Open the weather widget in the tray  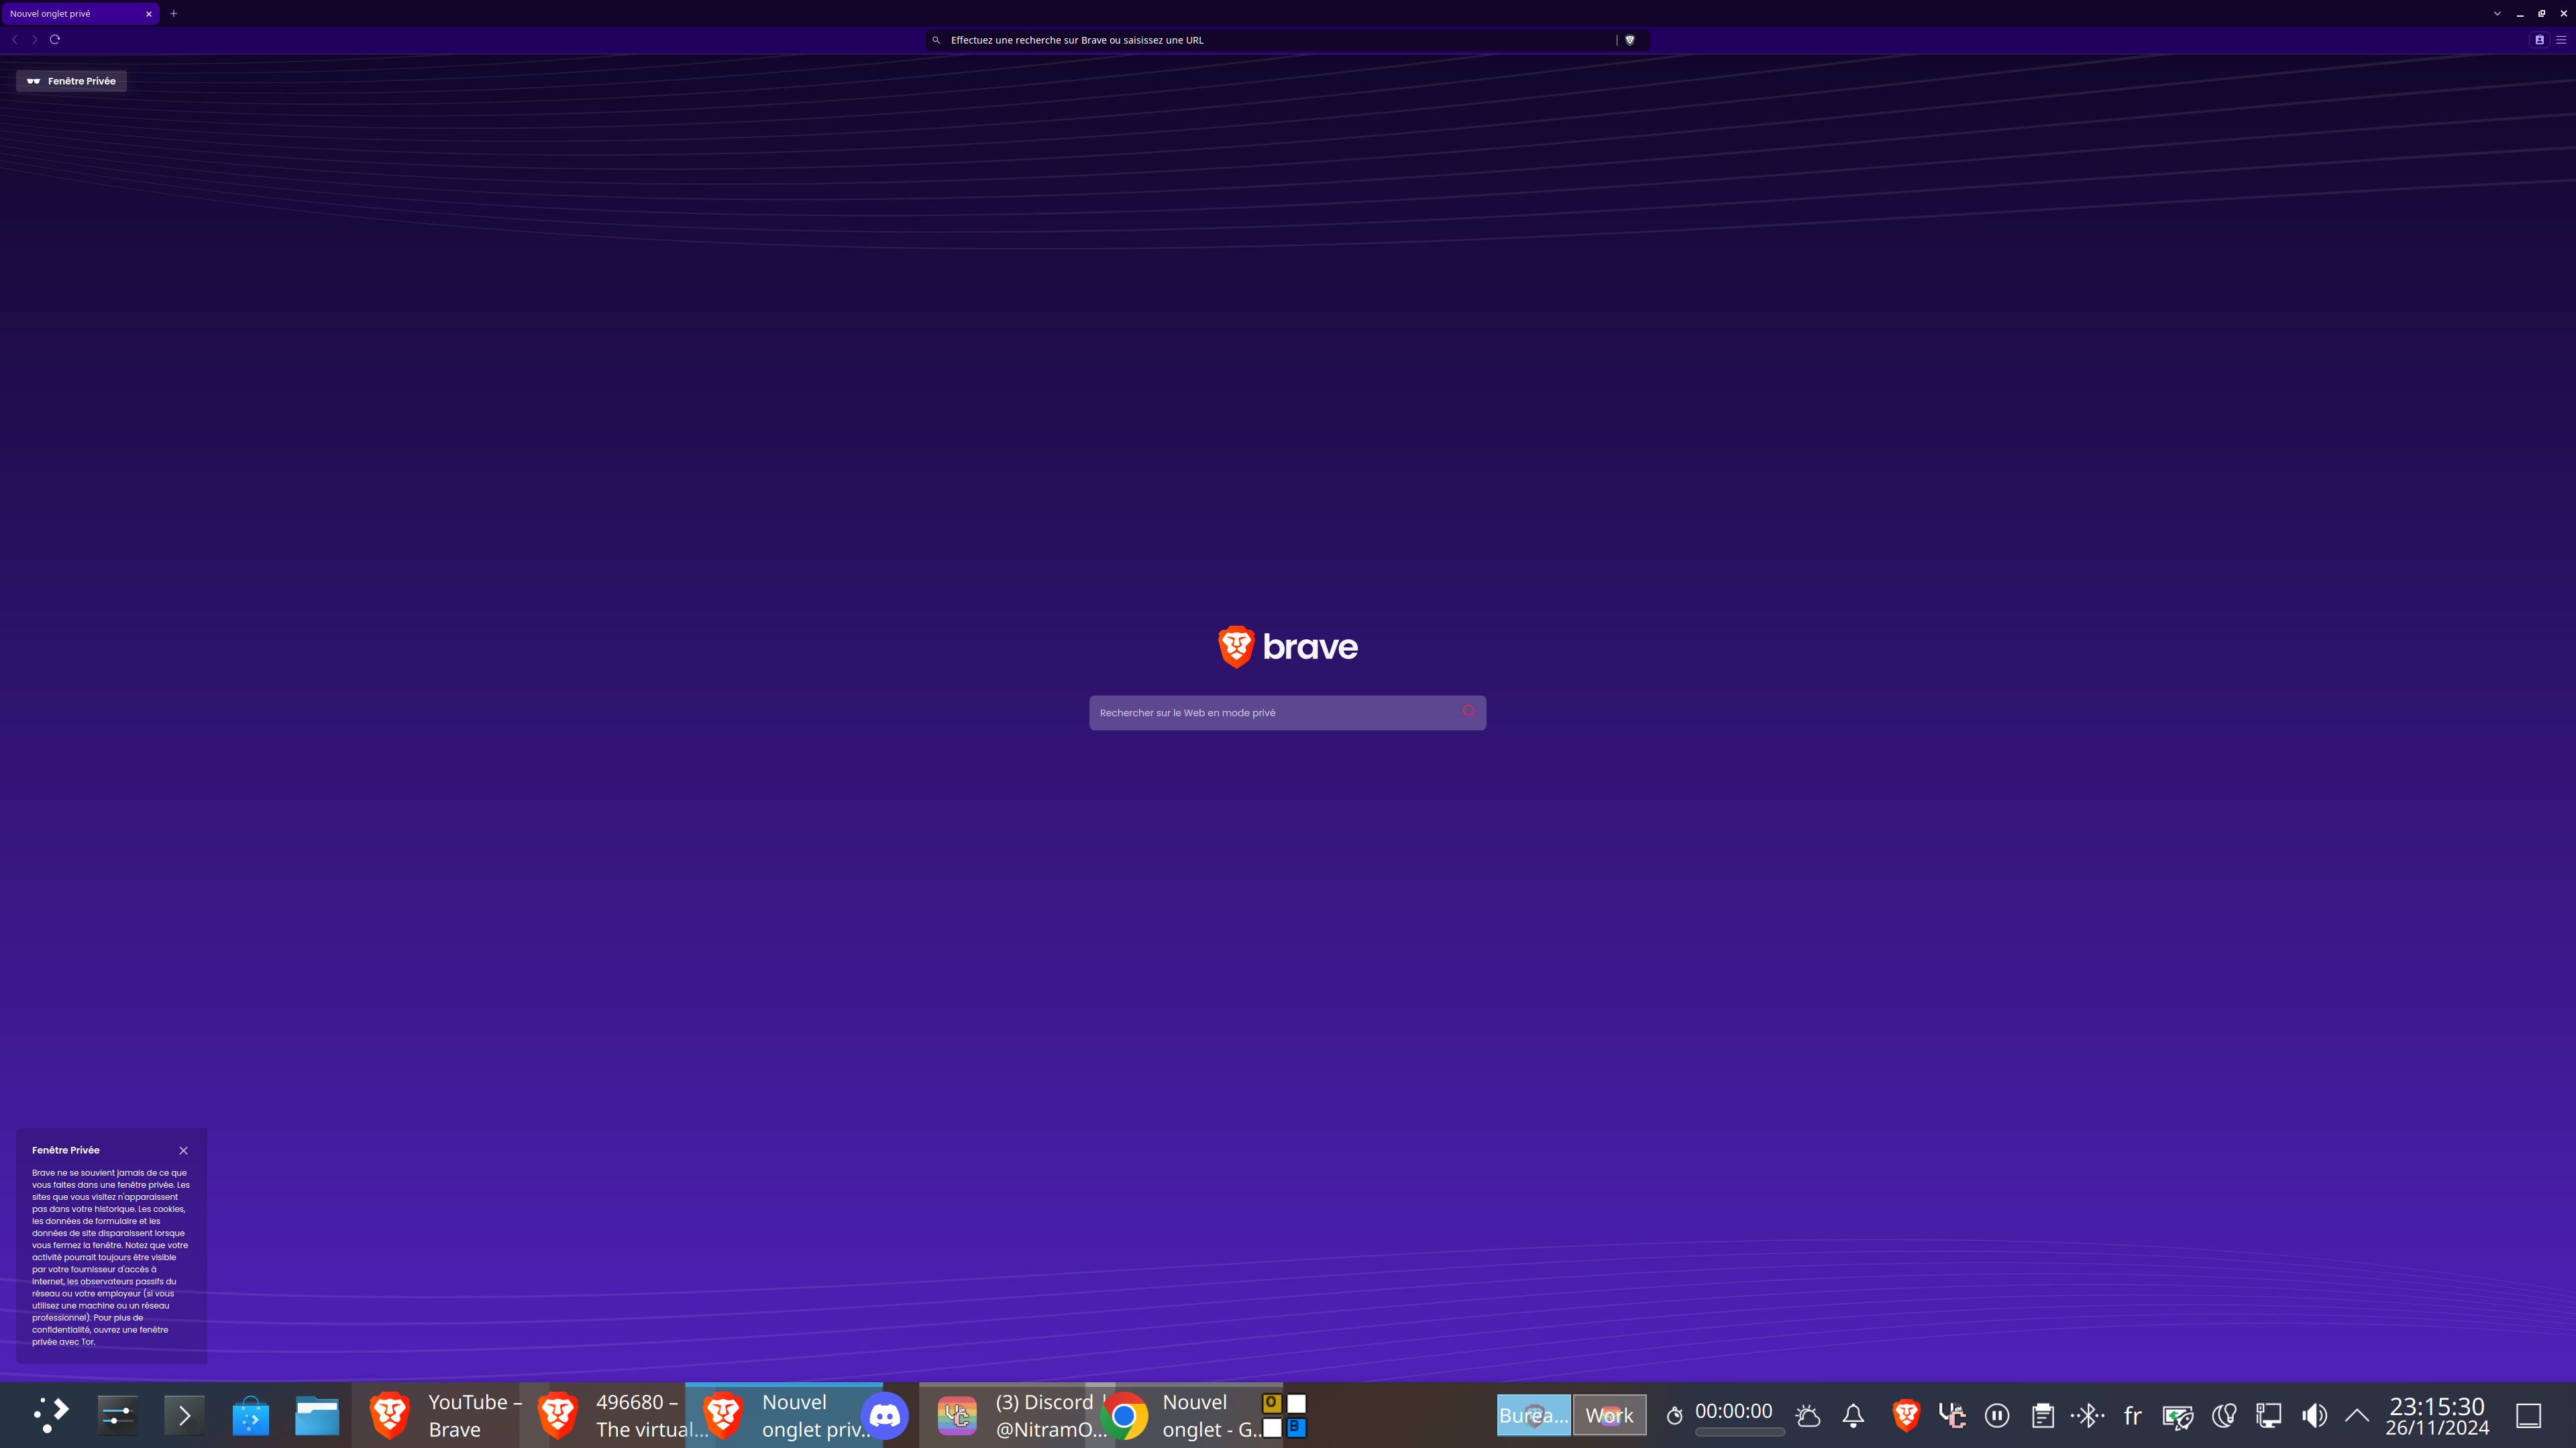click(1808, 1416)
